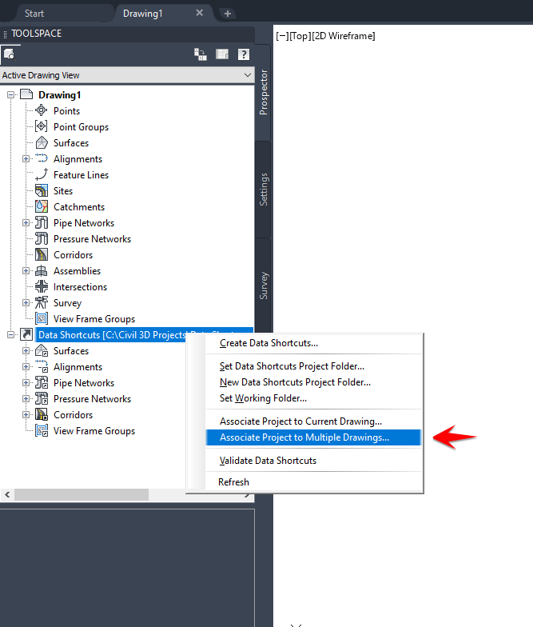Expand the Survey tree node
The width and height of the screenshot is (533, 627).
(x=26, y=302)
